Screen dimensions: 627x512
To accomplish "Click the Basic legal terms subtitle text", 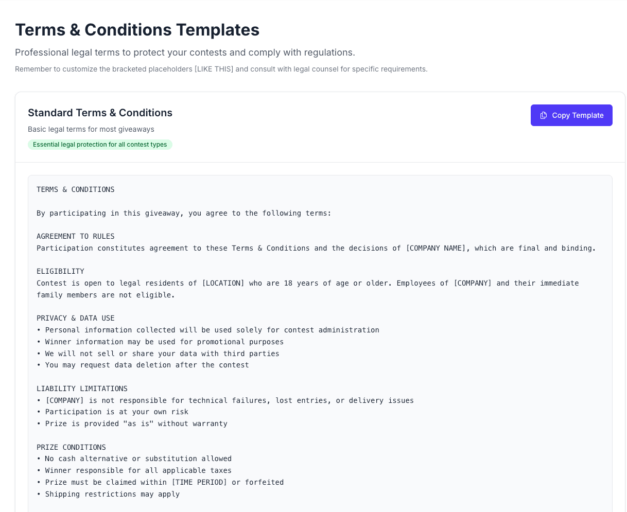I will point(91,129).
